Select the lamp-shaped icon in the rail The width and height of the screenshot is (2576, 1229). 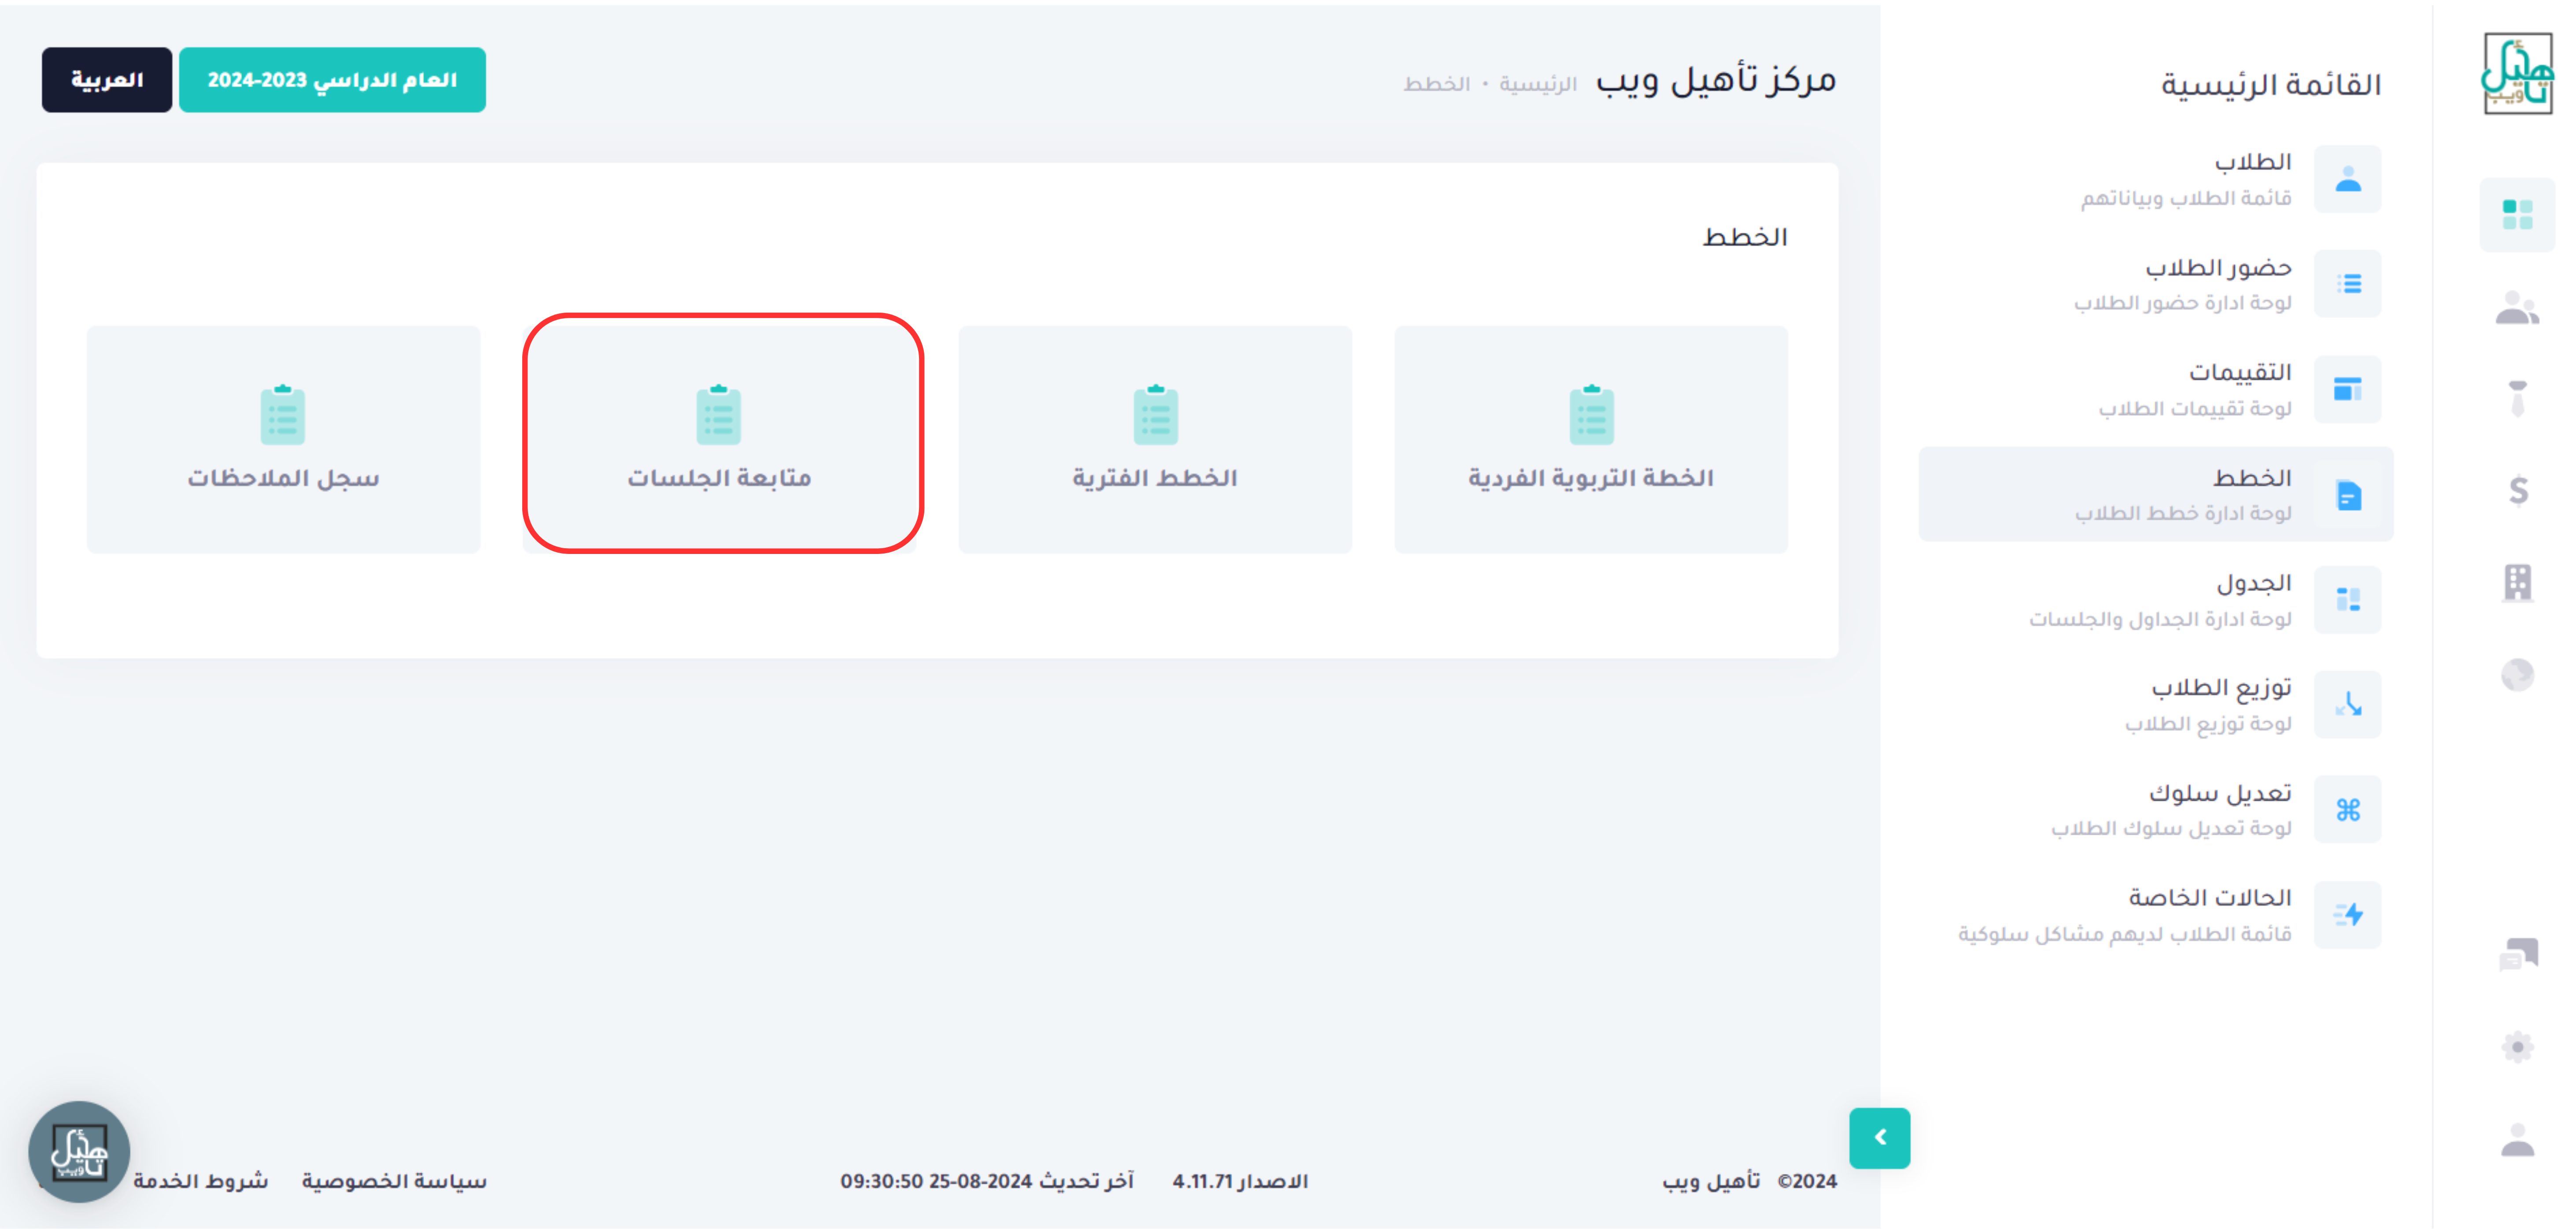click(x=2517, y=398)
